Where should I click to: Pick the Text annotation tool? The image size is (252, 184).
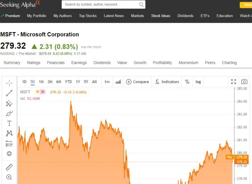9,123
